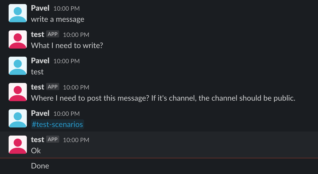Select the "Done" message text
The image size is (318, 174).
[x=40, y=166]
